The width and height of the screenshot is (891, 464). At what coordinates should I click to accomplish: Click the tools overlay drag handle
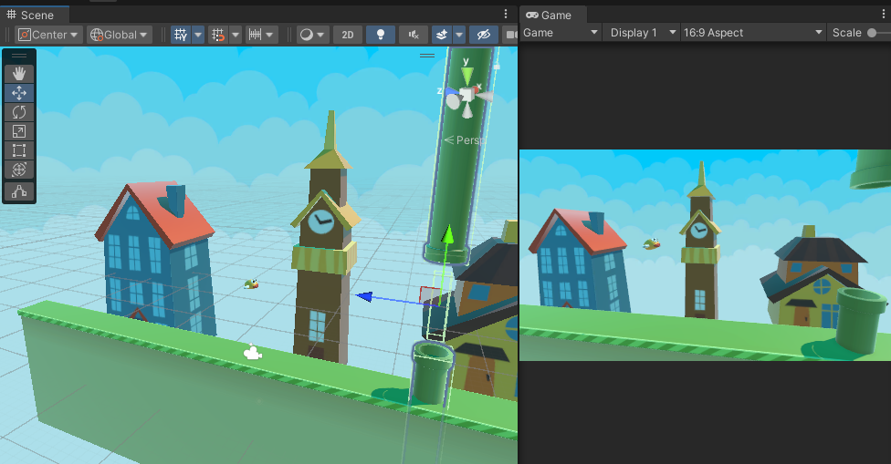click(19, 56)
